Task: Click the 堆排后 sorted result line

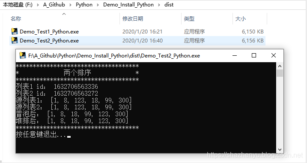Action: click(72, 121)
